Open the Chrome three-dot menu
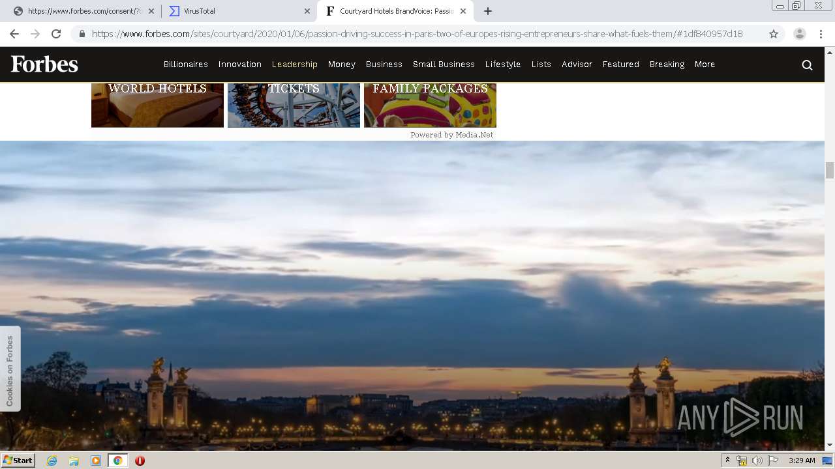835x469 pixels. [821, 34]
